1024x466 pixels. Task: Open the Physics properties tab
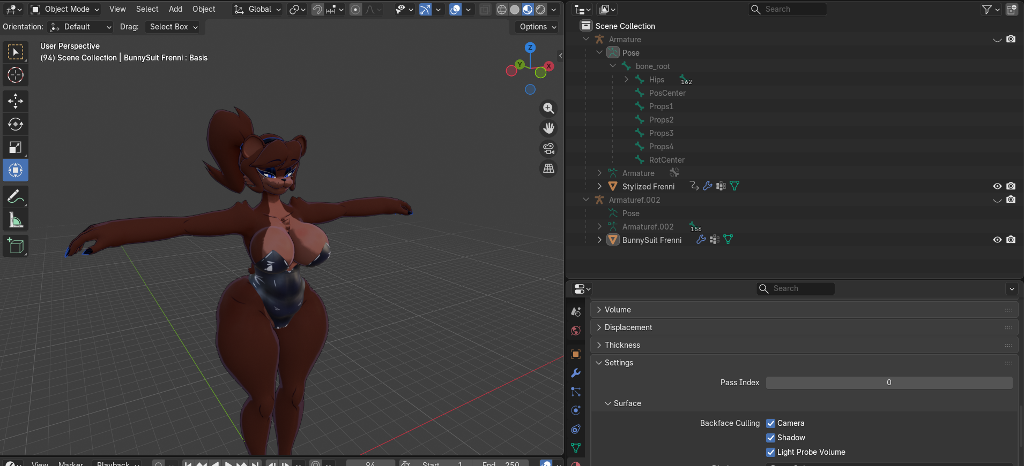(x=576, y=410)
